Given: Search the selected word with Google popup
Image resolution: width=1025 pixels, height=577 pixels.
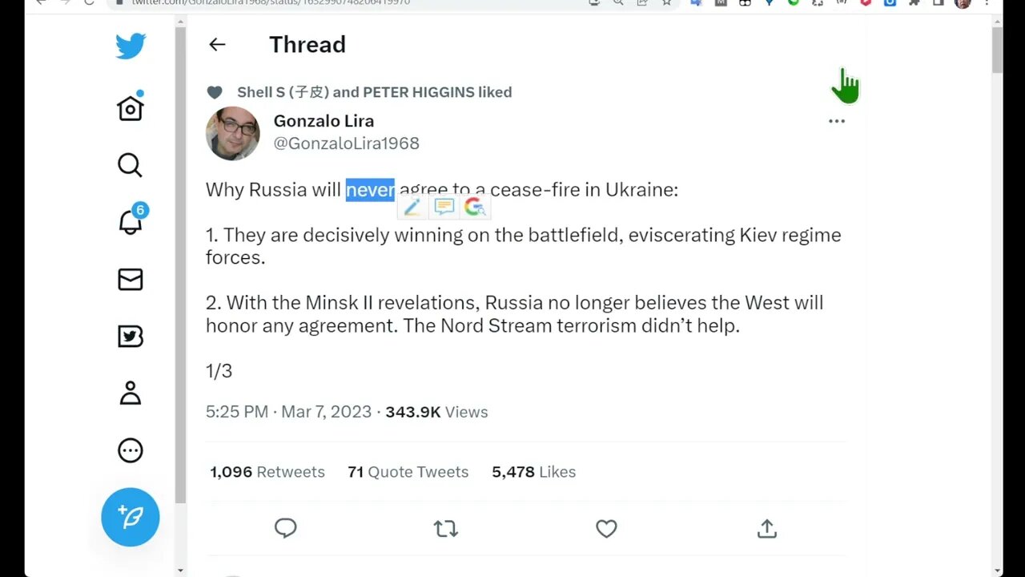Looking at the screenshot, I should tap(475, 208).
